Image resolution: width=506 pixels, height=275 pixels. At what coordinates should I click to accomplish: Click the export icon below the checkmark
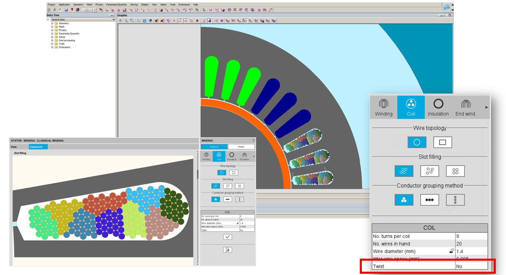pos(227,250)
